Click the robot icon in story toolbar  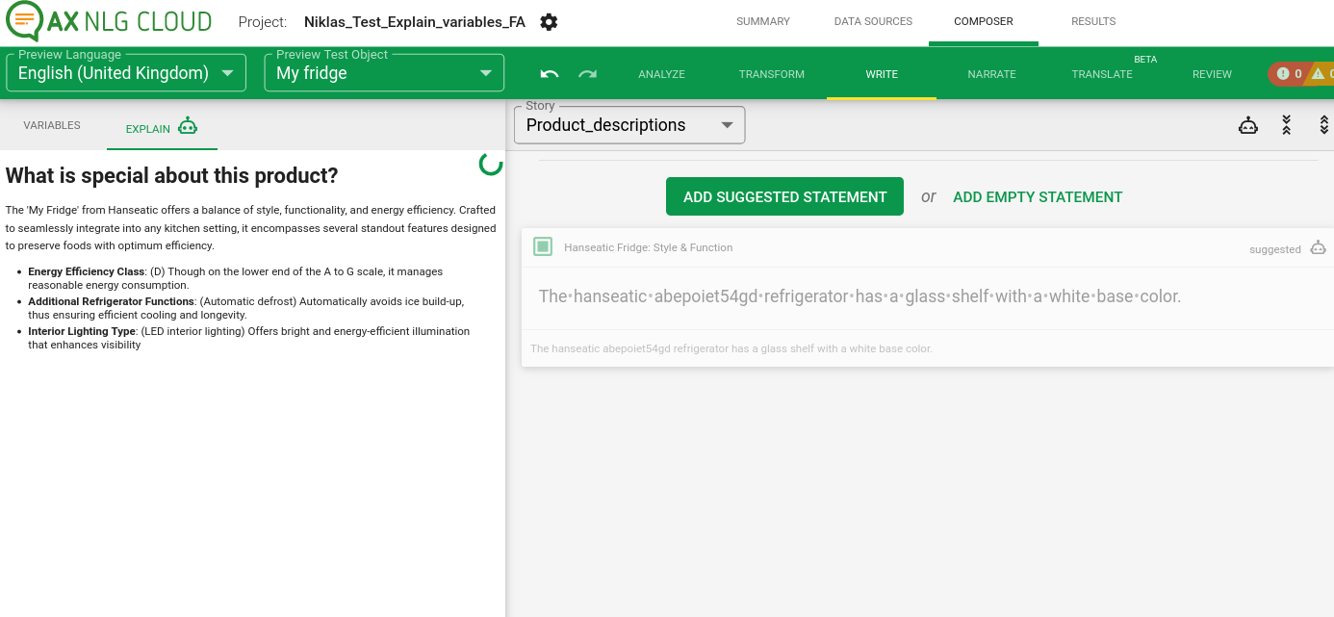[x=1248, y=125]
